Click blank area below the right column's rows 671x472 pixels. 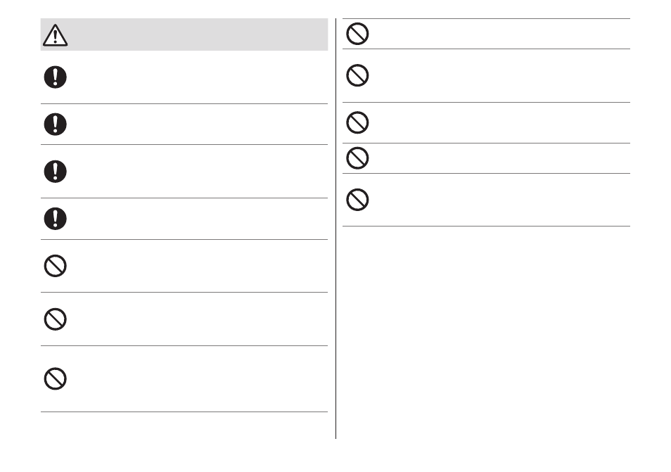pos(486,331)
